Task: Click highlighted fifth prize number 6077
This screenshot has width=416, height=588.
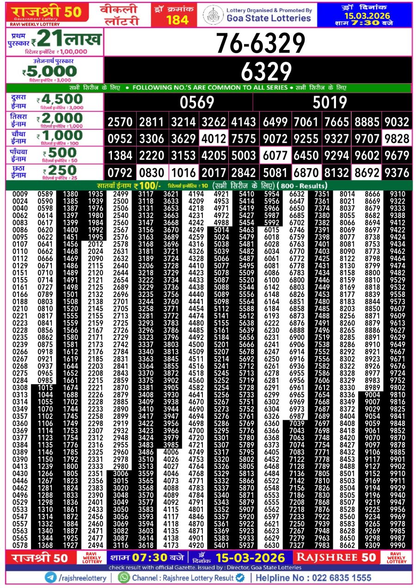Action: click(x=275, y=155)
